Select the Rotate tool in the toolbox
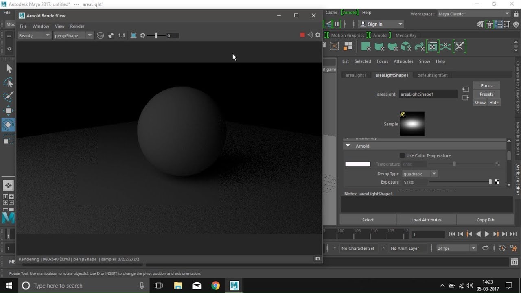 8,125
